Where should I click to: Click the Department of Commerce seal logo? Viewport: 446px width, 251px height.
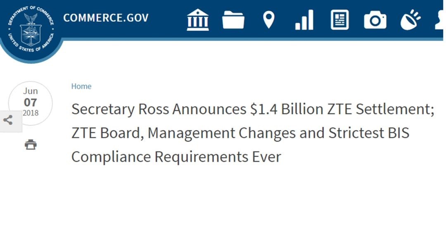pos(30,29)
